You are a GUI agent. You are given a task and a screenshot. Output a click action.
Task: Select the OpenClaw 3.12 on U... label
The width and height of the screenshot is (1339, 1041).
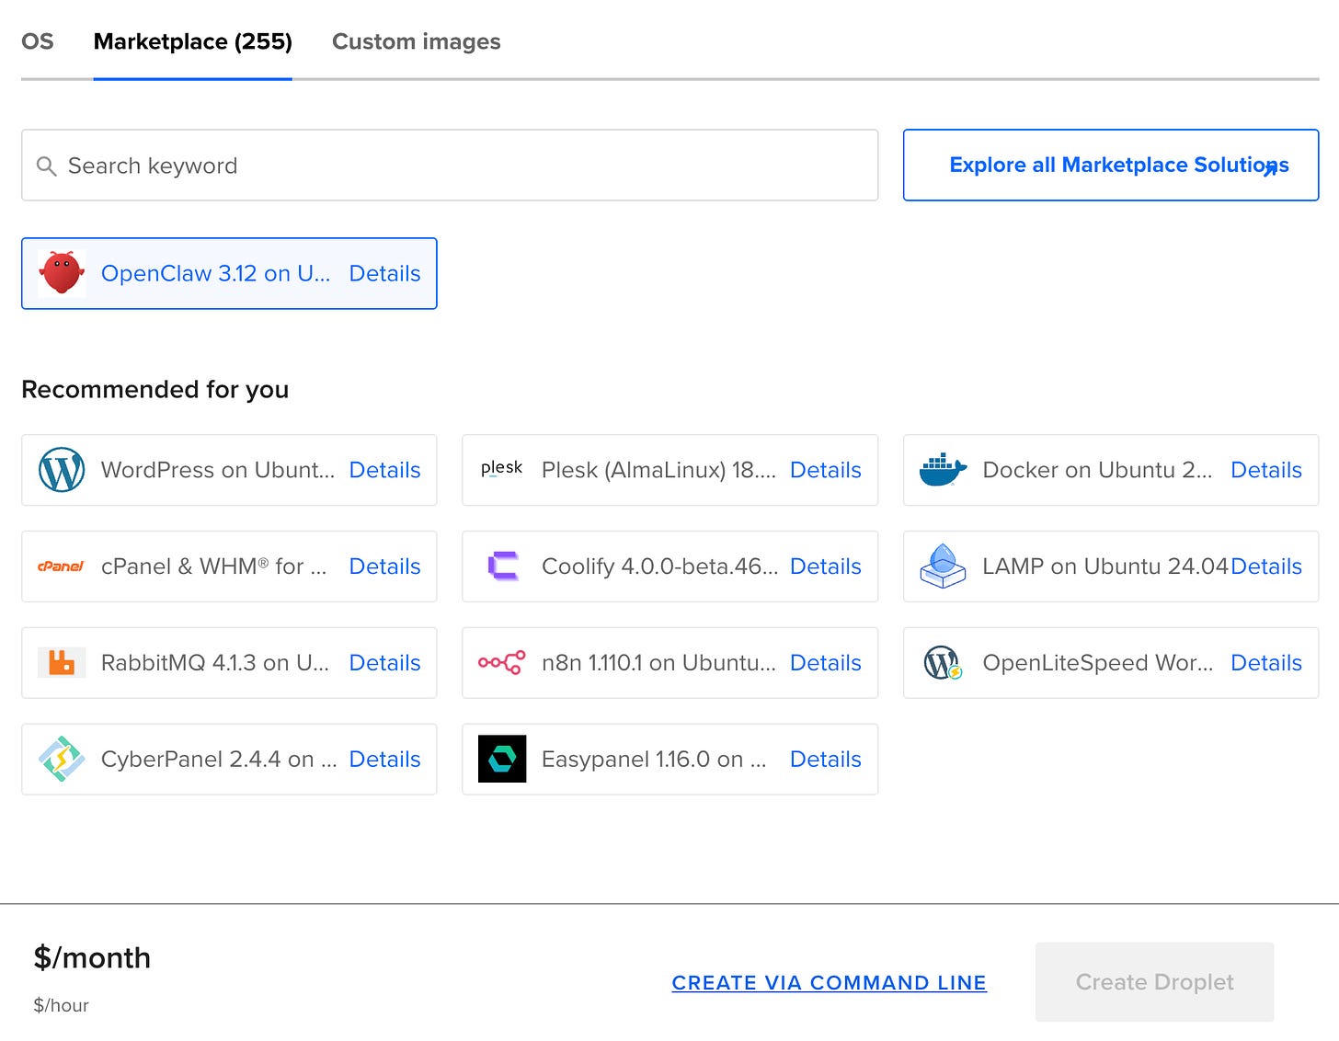point(215,273)
